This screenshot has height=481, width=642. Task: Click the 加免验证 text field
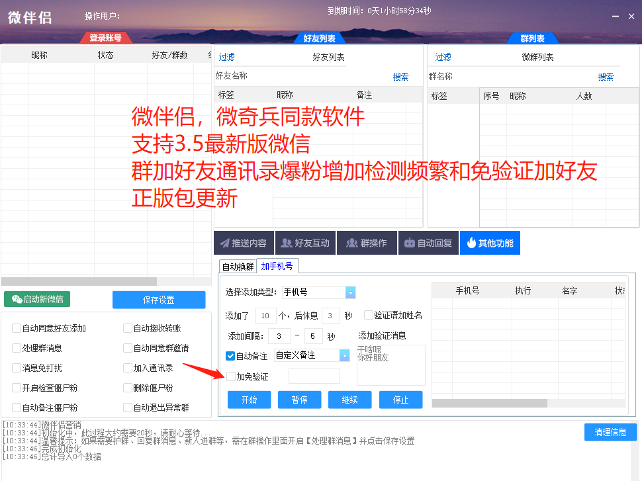(314, 376)
